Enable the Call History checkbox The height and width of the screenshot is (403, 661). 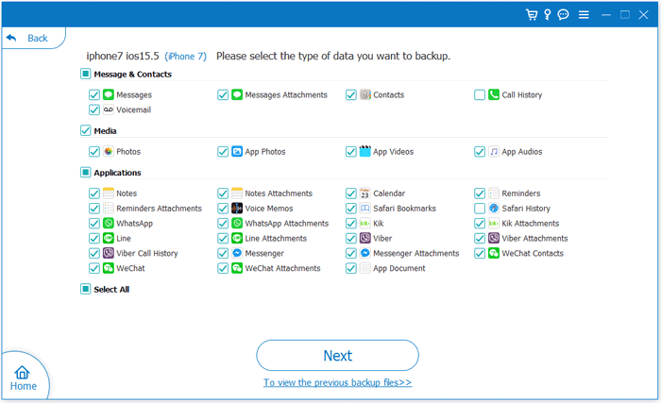[x=480, y=94]
